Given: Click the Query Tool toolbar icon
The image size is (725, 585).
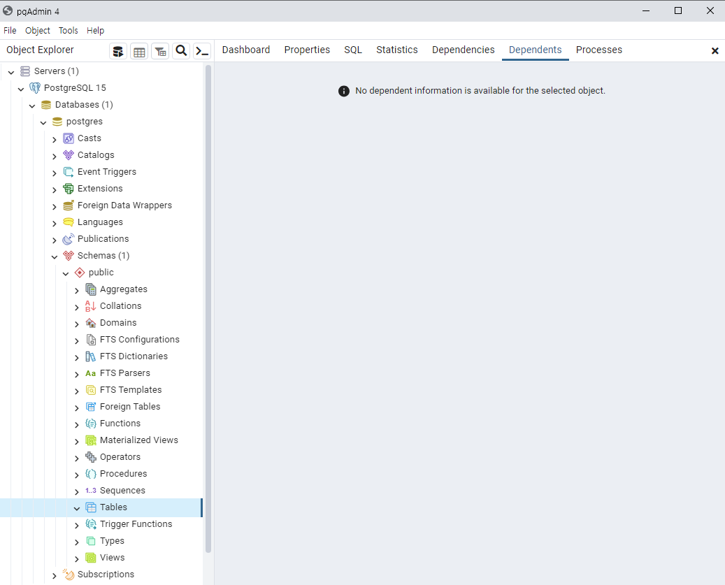Looking at the screenshot, I should coord(118,51).
